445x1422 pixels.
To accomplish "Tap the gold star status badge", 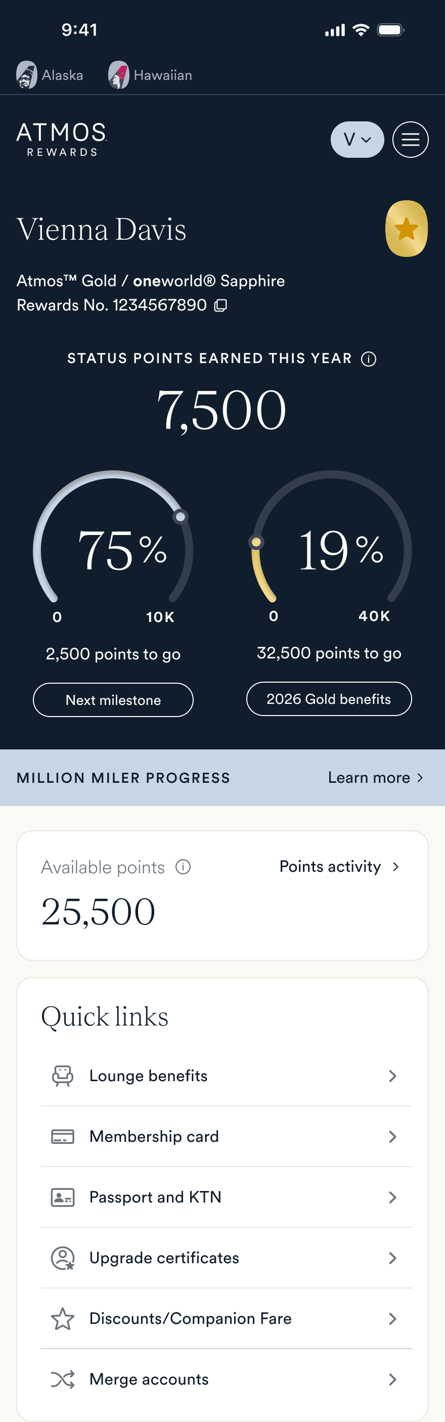I will (407, 229).
